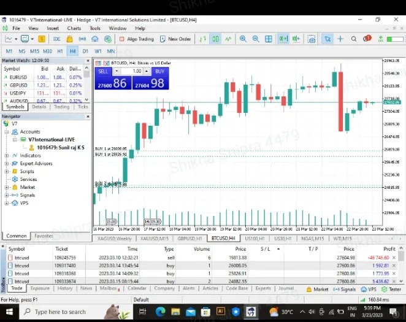This screenshot has height=322, width=406.
Task: Click the volume field showing 1.00
Action: (x=132, y=71)
